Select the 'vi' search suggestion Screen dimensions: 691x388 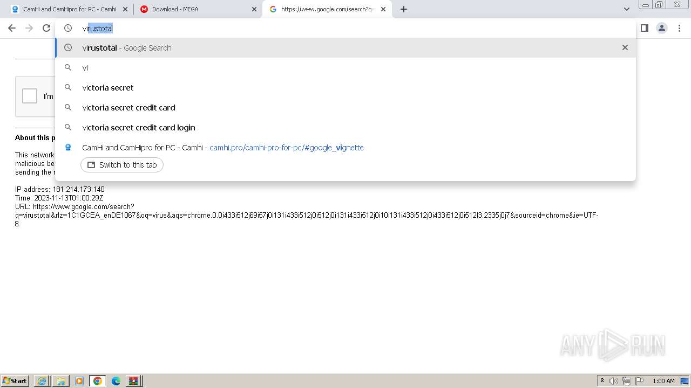pos(345,68)
